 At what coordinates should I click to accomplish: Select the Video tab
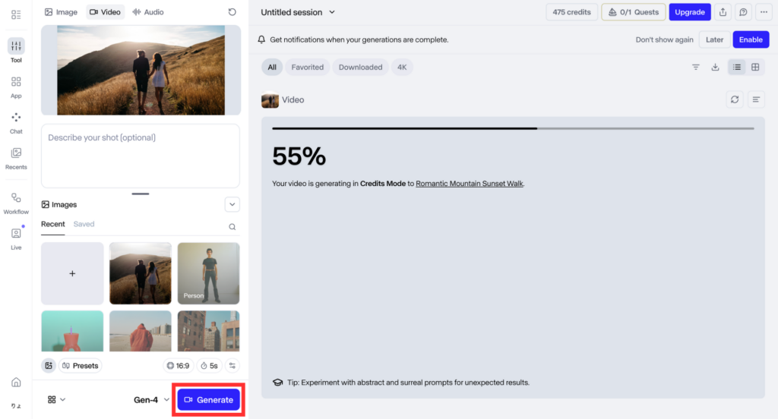pyautogui.click(x=105, y=12)
